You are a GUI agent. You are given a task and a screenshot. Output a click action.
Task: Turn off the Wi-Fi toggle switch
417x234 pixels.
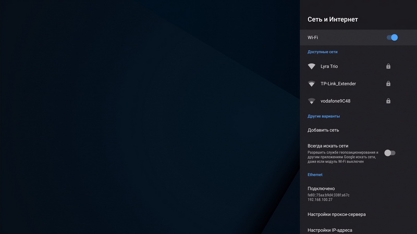[392, 37]
